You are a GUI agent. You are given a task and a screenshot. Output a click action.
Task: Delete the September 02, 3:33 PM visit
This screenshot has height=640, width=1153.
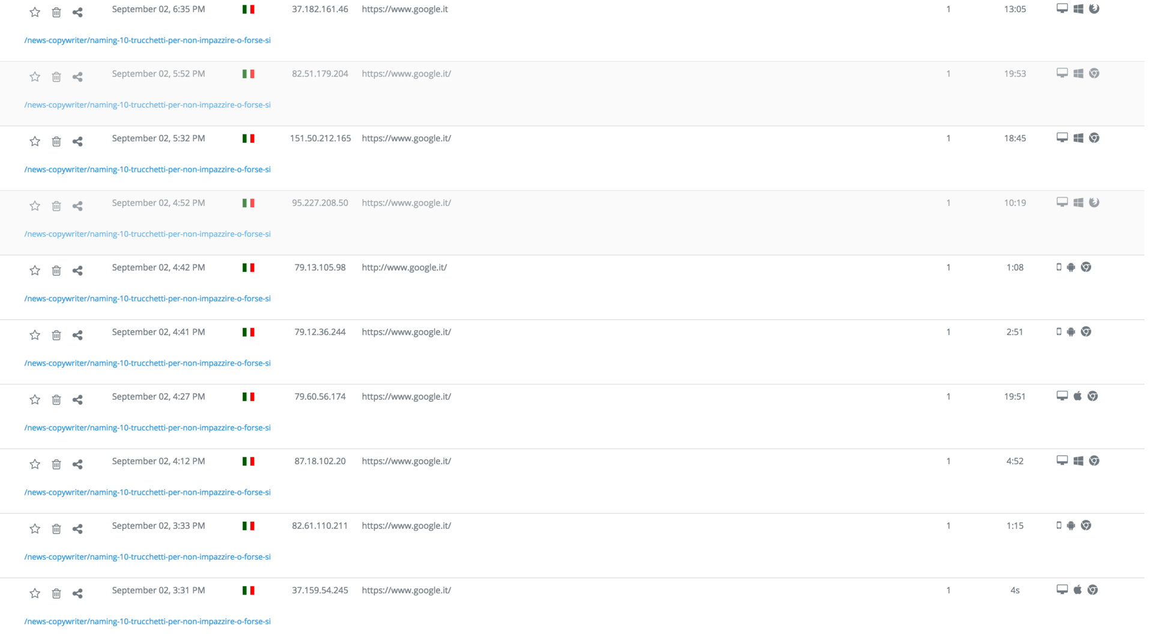tap(56, 528)
